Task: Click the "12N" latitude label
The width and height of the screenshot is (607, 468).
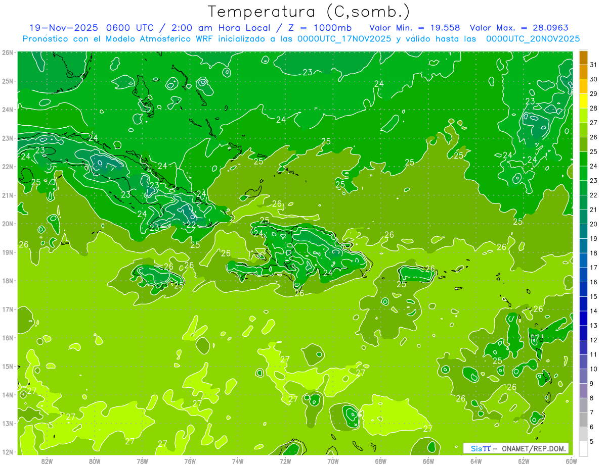Action: coord(8,452)
